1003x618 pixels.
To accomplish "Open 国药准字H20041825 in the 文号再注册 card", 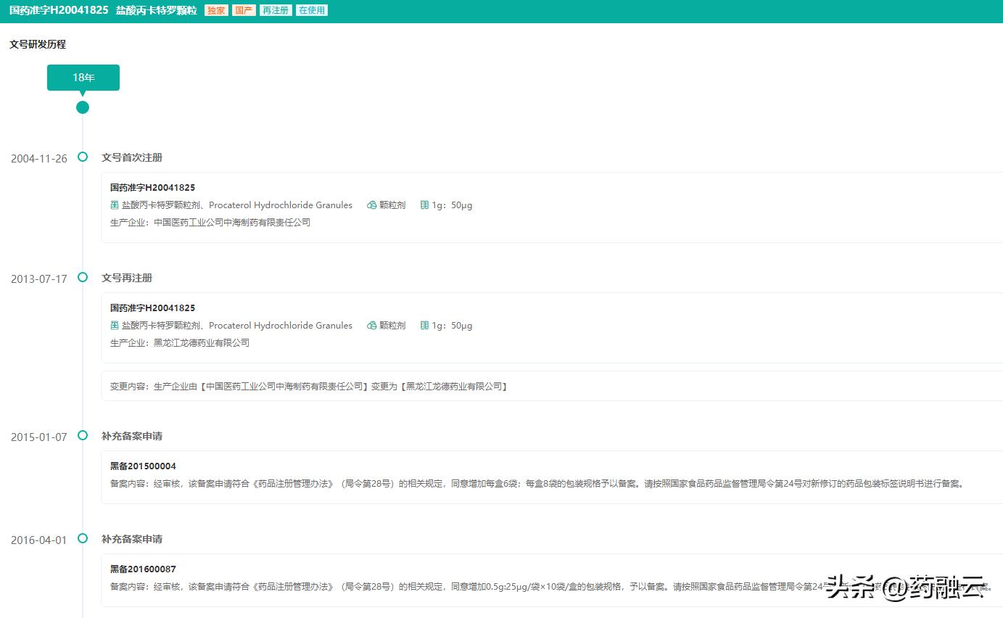I will pos(152,308).
